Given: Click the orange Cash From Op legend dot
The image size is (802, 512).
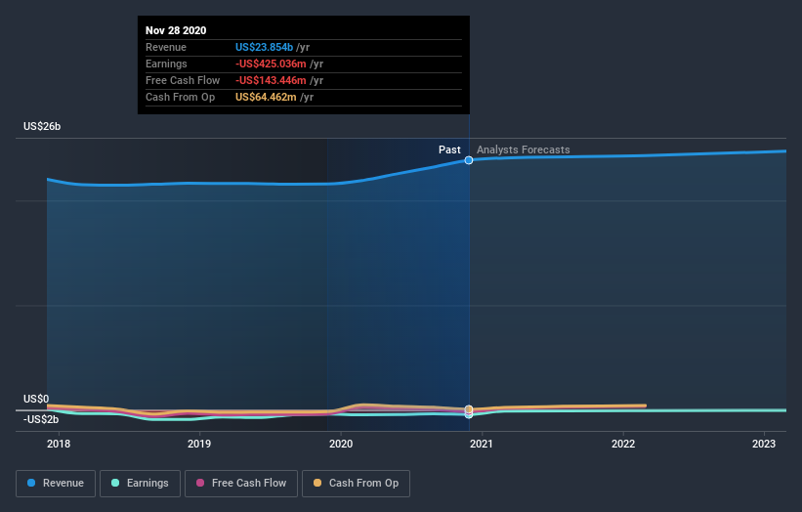Looking at the screenshot, I should point(317,483).
